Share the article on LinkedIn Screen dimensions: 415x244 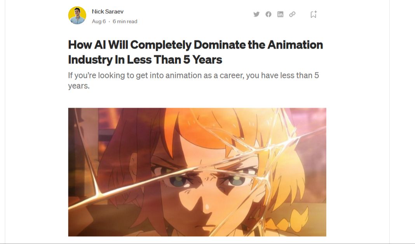click(x=280, y=14)
